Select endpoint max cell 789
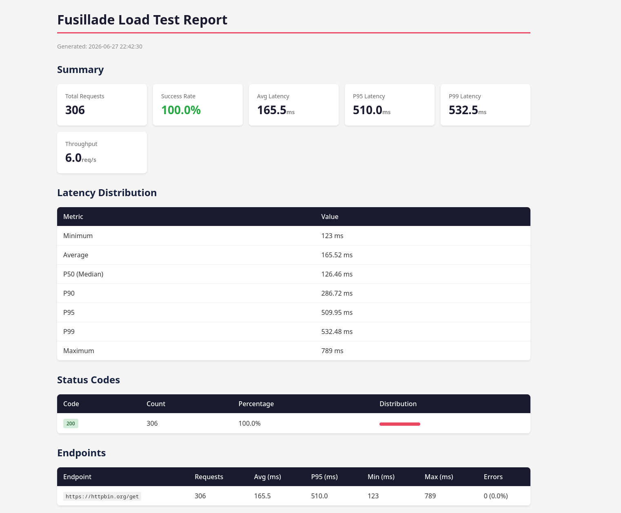 [x=430, y=496]
